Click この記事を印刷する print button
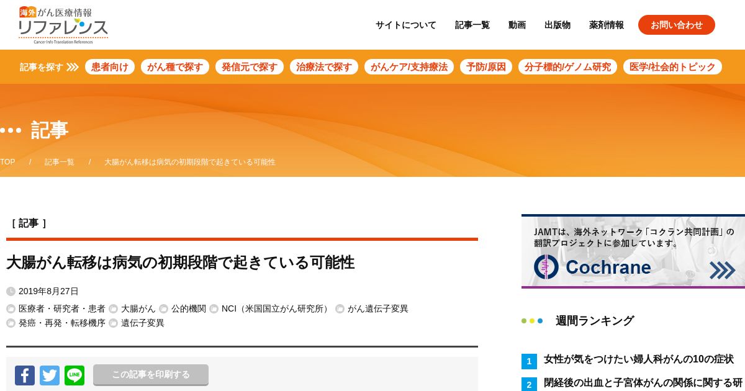Screen dimensions: 745x391 [x=151, y=375]
